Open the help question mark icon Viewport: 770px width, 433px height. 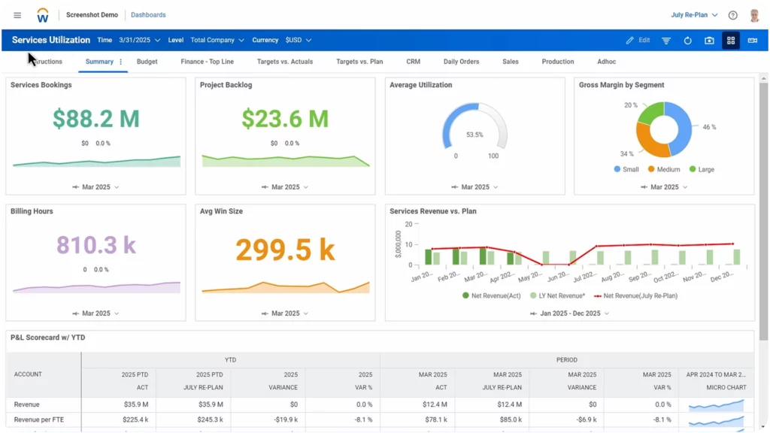[732, 14]
